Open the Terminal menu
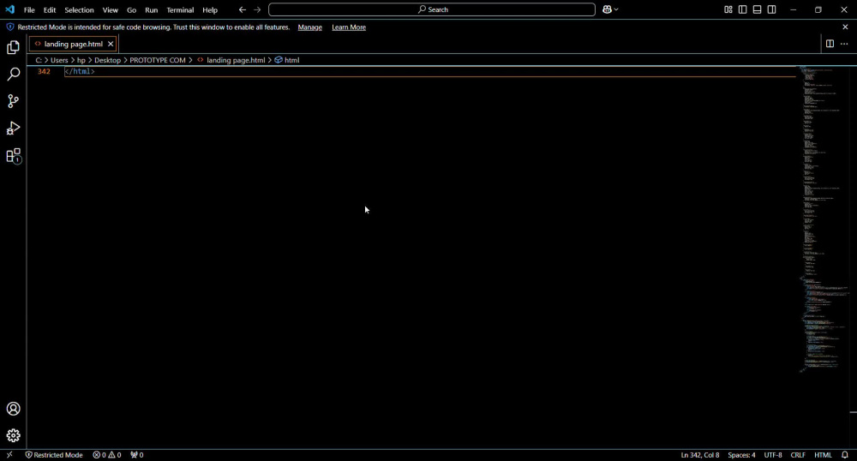 pyautogui.click(x=180, y=9)
